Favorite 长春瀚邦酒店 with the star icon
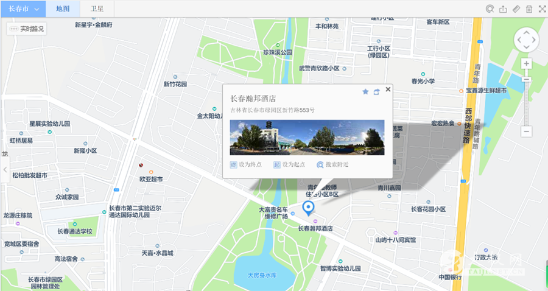The height and width of the screenshot is (291, 548). coord(365,91)
